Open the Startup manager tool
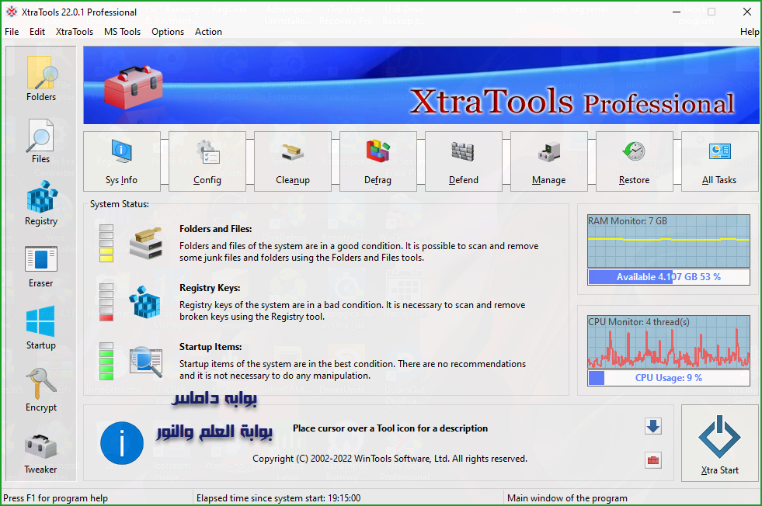Screen dimensions: 762x506 [x=41, y=328]
